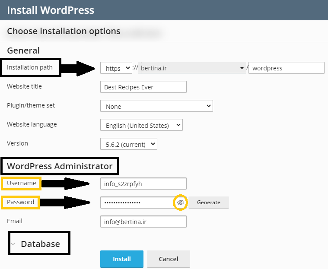Click the Install WordPress title
This screenshot has height=269, width=328.
point(51,10)
